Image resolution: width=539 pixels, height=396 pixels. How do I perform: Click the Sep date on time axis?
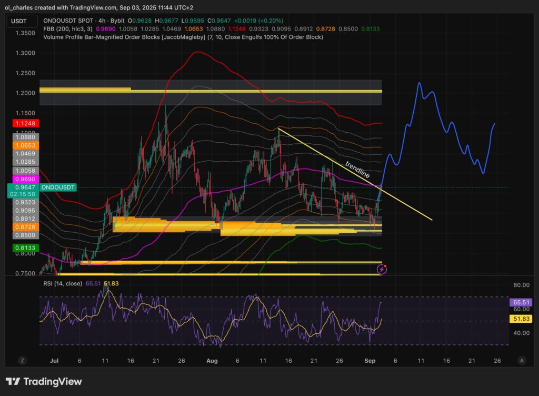pyautogui.click(x=370, y=360)
